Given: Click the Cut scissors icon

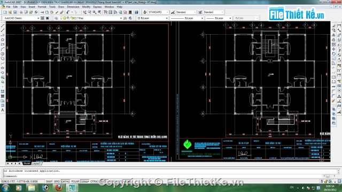Looking at the screenshot, I should pyautogui.click(x=42, y=12).
